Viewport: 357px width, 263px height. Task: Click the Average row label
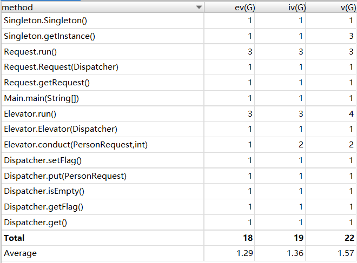point(20,253)
